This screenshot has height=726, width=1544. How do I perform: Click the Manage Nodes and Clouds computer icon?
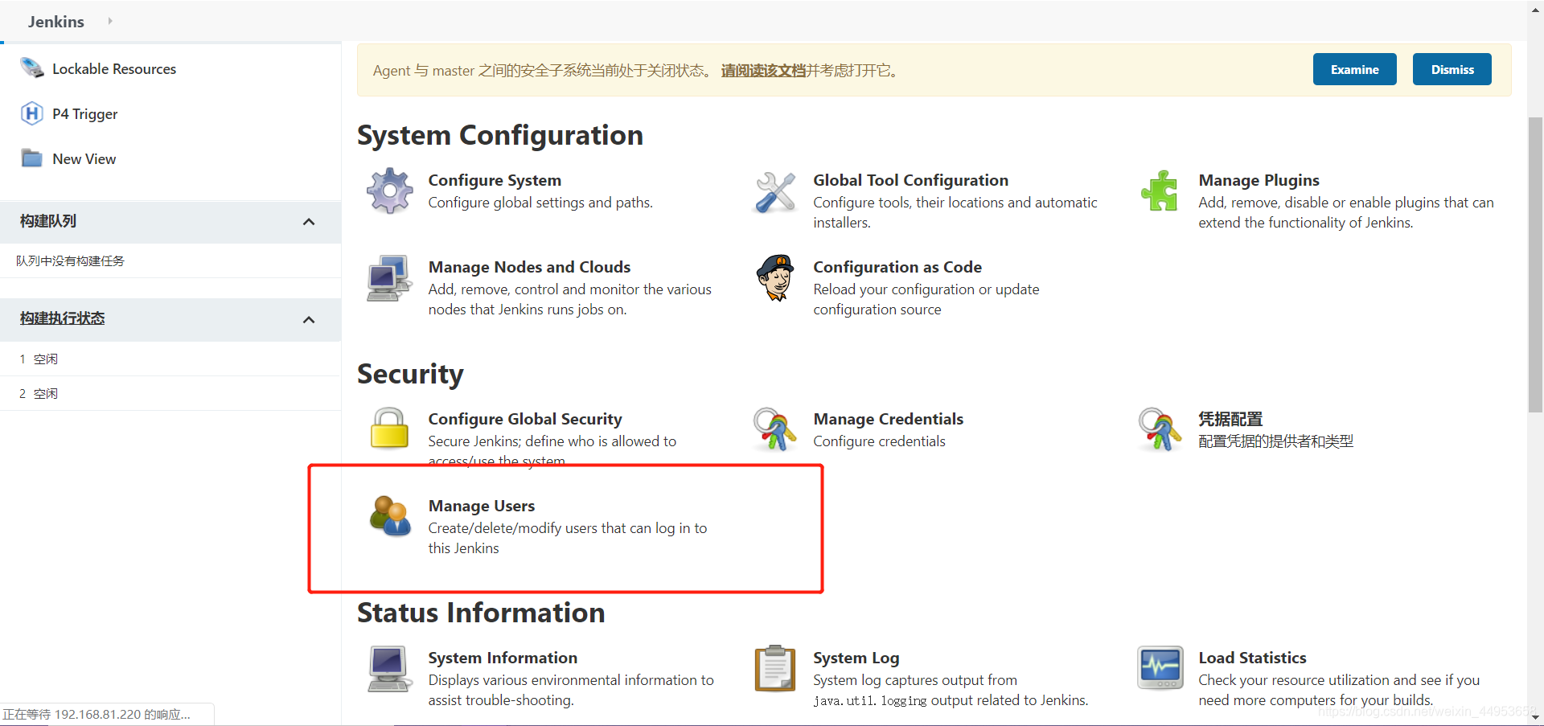click(389, 278)
